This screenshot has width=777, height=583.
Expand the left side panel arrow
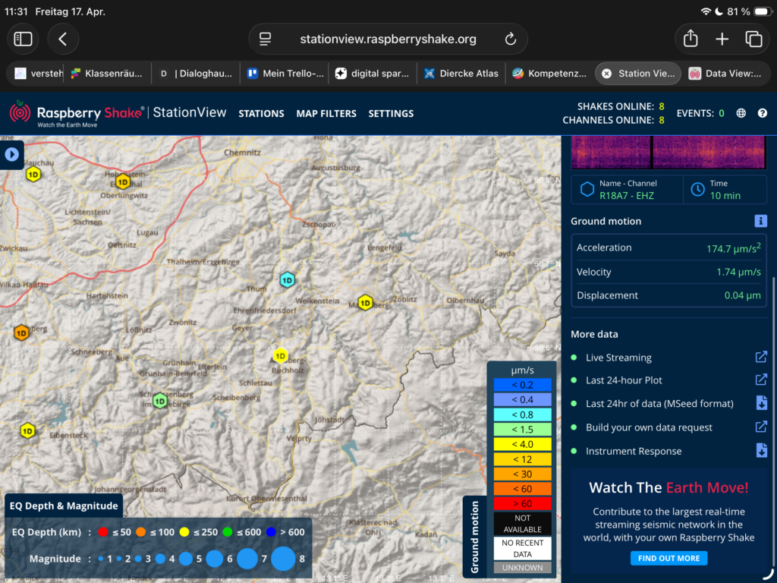[x=12, y=155]
